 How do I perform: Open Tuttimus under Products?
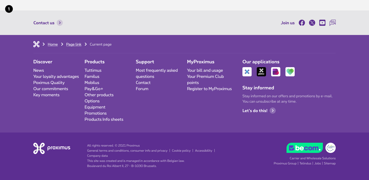[93, 70]
